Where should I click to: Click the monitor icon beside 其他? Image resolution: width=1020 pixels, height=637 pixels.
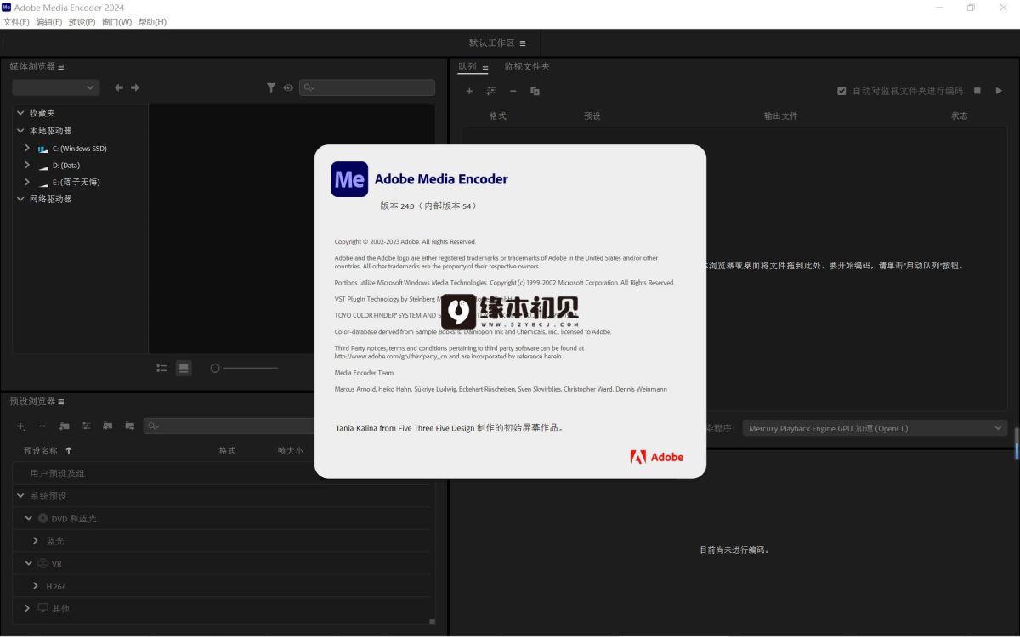(43, 608)
